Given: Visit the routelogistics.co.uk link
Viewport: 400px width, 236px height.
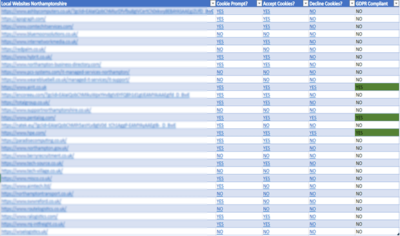Looking at the screenshot, I should pyautogui.click(x=34, y=209).
